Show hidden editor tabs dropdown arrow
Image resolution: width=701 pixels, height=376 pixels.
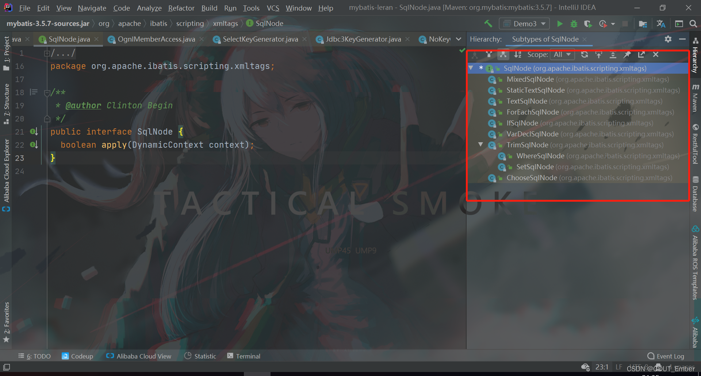click(x=459, y=39)
